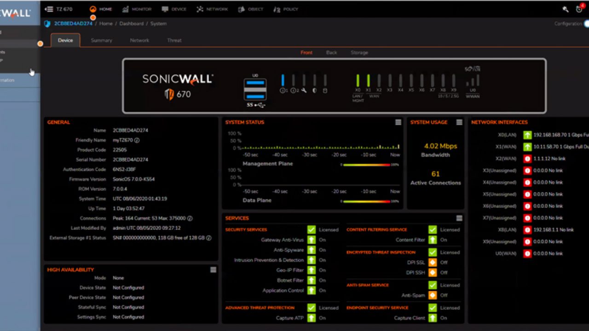Open the DEVICE menu

[174, 9]
